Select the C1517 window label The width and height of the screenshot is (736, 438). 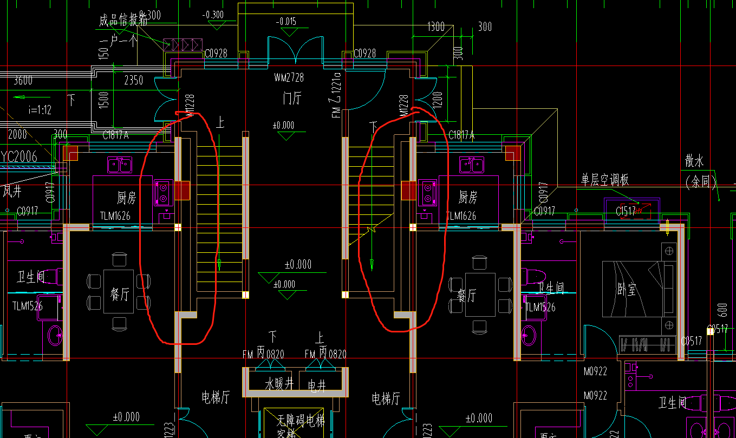pyautogui.click(x=626, y=212)
